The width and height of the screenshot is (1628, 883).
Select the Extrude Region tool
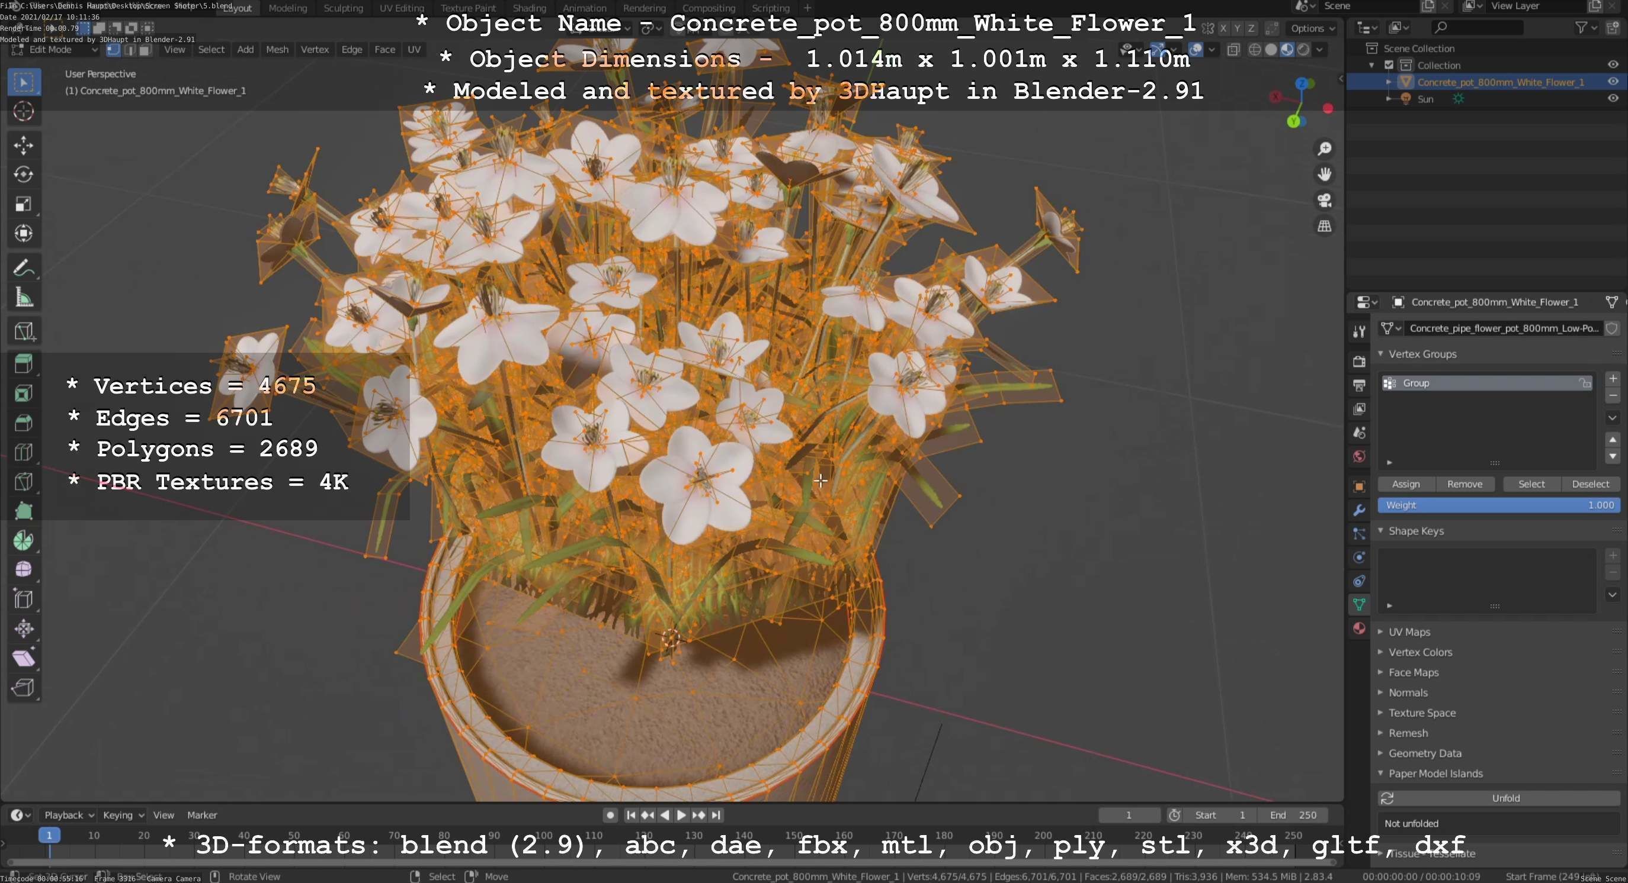click(x=23, y=363)
